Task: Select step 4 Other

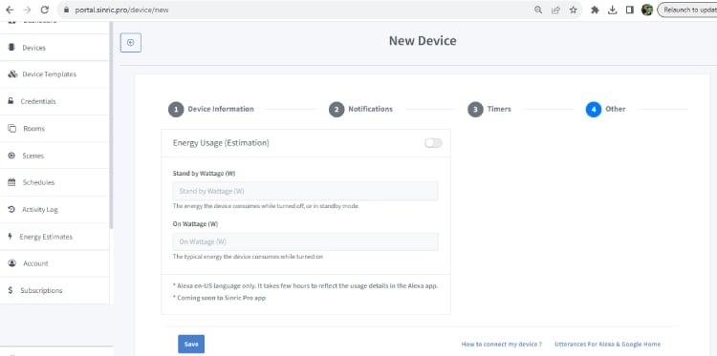Action: [x=605, y=110]
